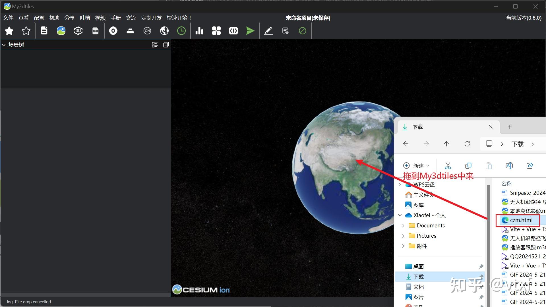This screenshot has height=307, width=546.
Task: Click the four-tile grid toolbar icon
Action: pyautogui.click(x=216, y=31)
